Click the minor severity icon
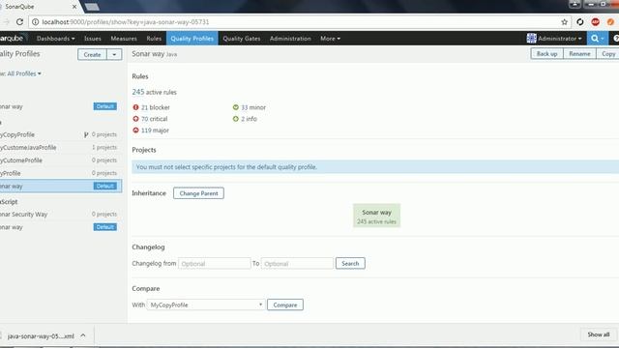This screenshot has width=619, height=348. coord(236,107)
